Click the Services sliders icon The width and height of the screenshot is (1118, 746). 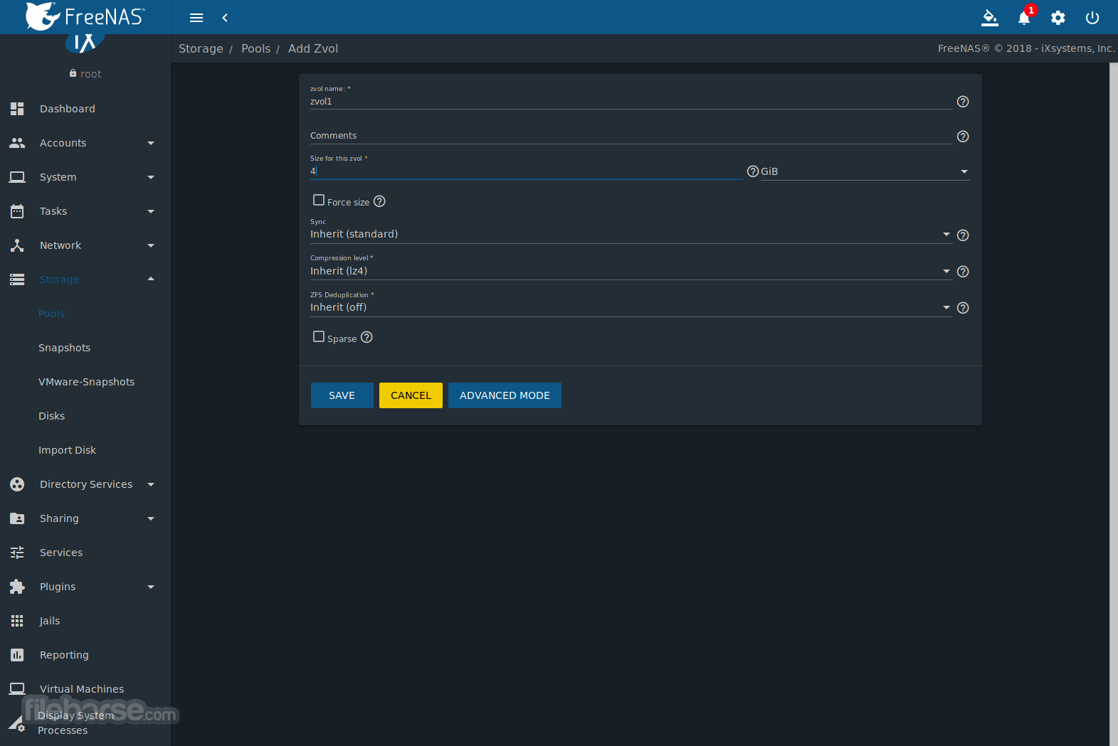pyautogui.click(x=17, y=553)
